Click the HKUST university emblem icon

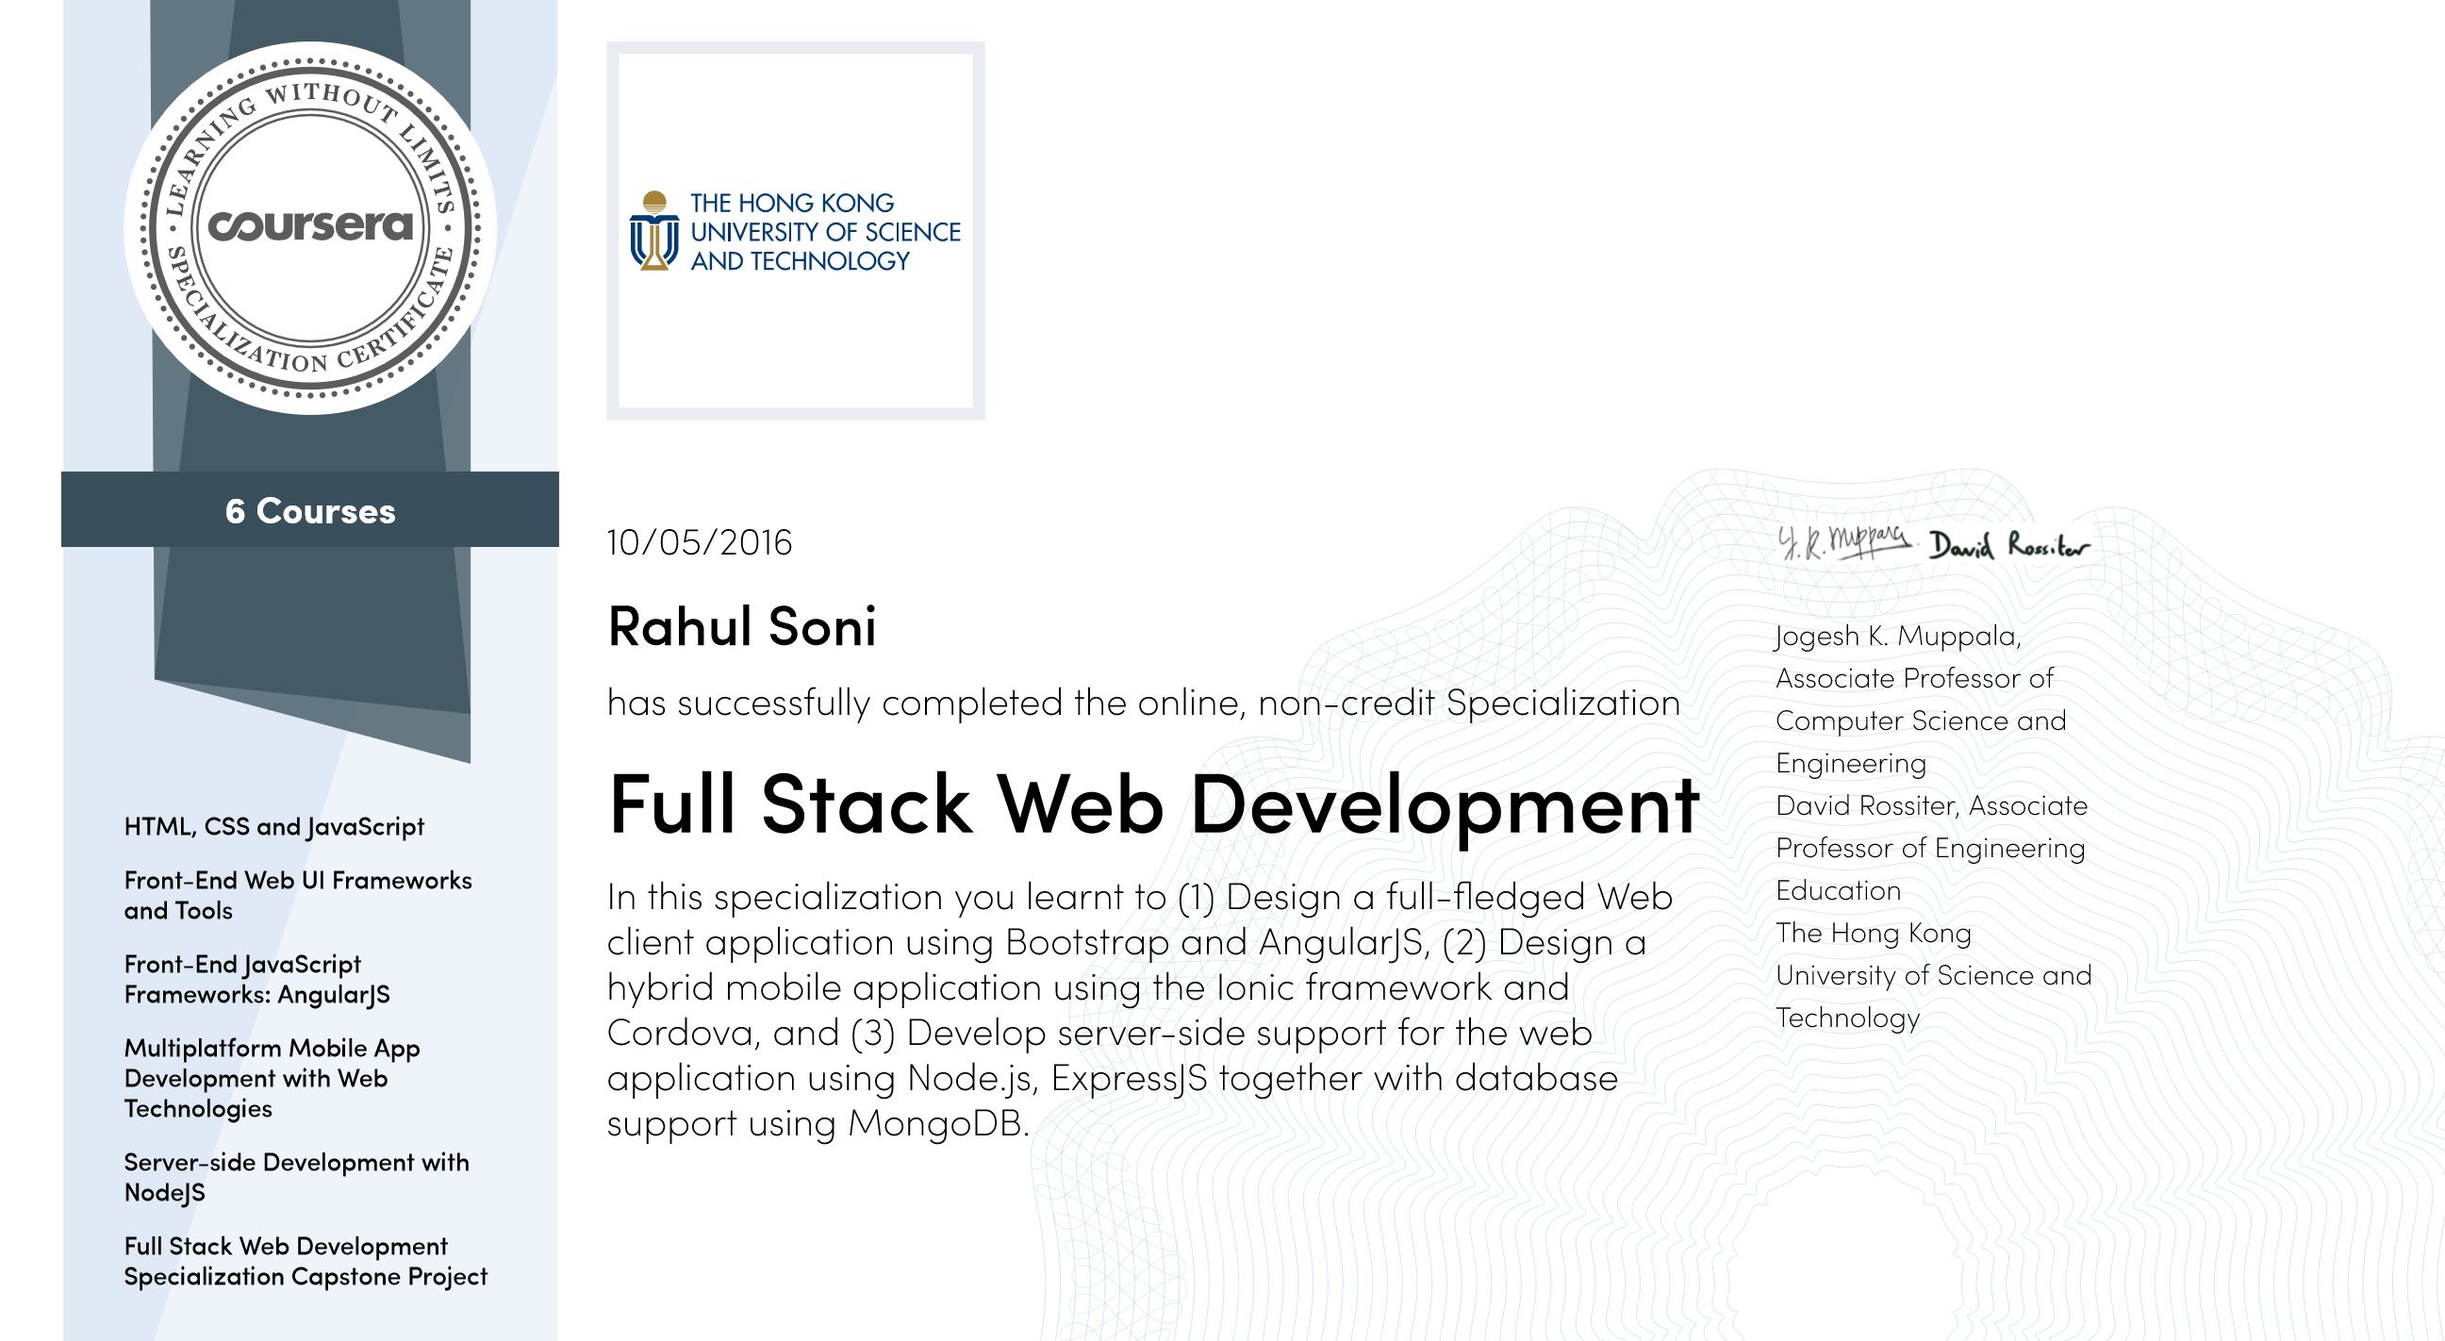[x=654, y=231]
